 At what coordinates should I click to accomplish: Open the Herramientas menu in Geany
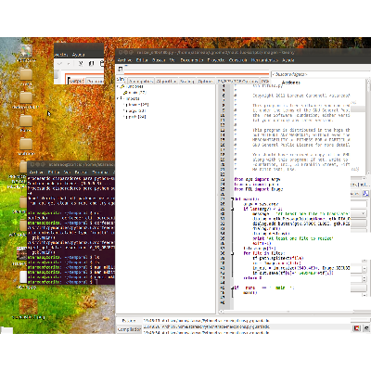pyautogui.click(x=264, y=60)
